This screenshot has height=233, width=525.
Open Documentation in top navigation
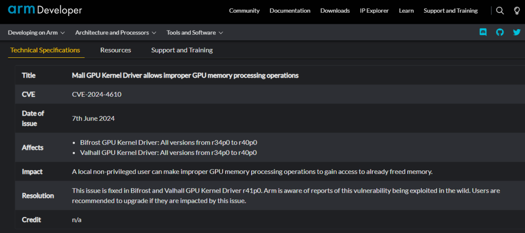pos(290,11)
